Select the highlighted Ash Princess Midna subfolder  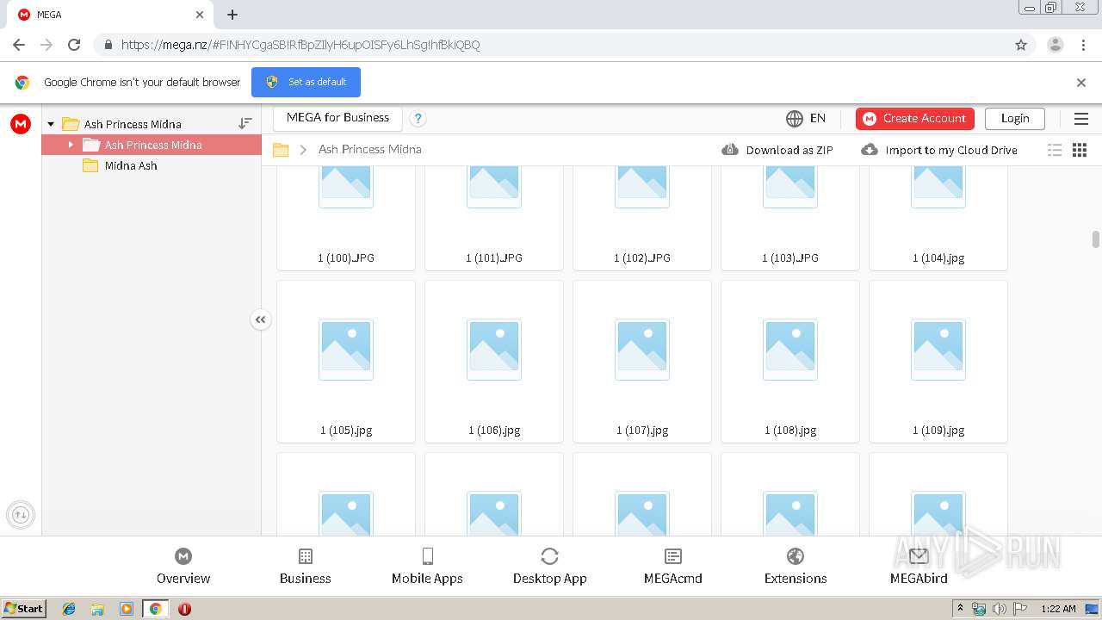click(x=152, y=145)
